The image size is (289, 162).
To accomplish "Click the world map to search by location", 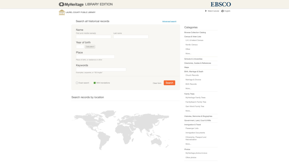I will click(121, 130).
